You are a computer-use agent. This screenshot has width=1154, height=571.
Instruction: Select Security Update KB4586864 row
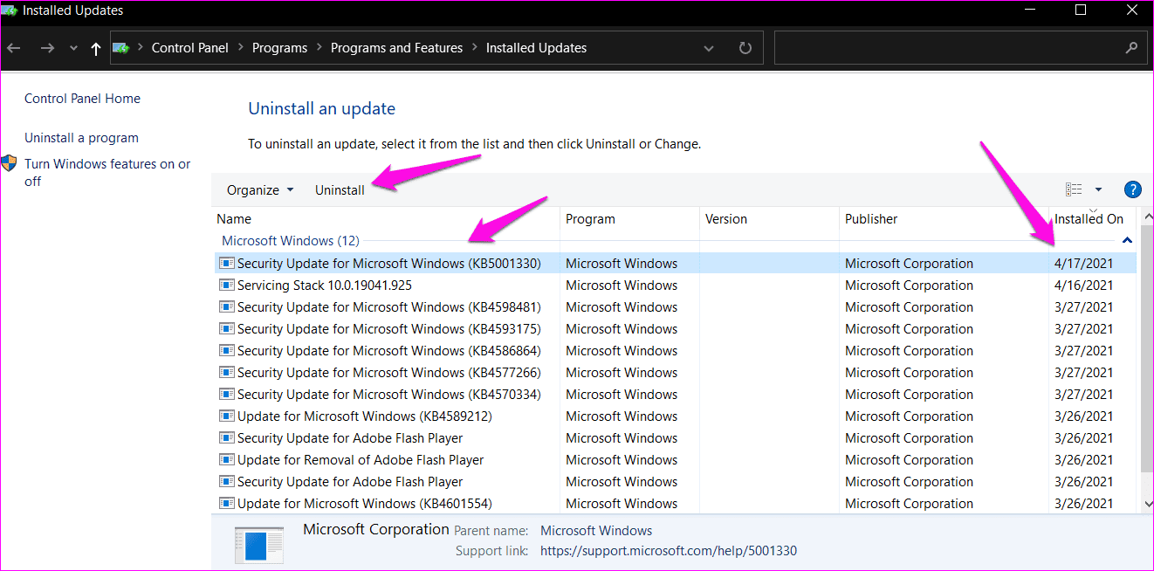(x=675, y=350)
